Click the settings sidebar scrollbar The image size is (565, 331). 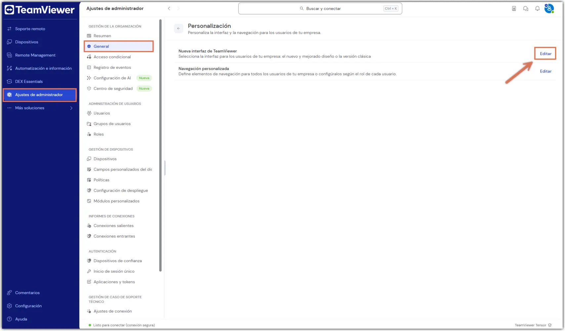pos(160,146)
